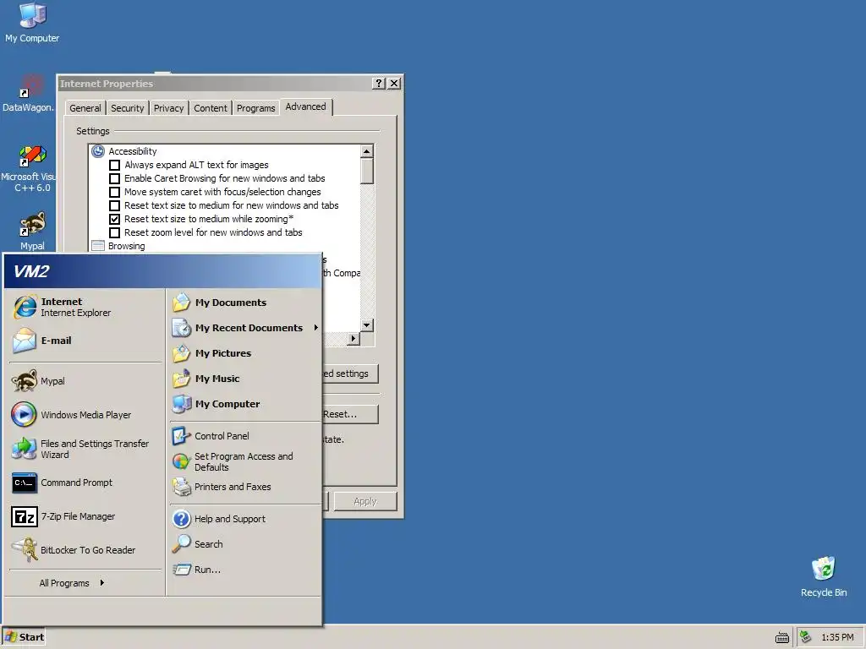The image size is (866, 649).
Task: Expand My Recent Documents submenu
Action: coord(245,328)
